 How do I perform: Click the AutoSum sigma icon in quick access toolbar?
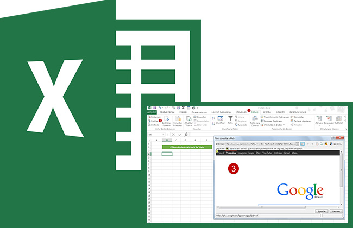184,108
